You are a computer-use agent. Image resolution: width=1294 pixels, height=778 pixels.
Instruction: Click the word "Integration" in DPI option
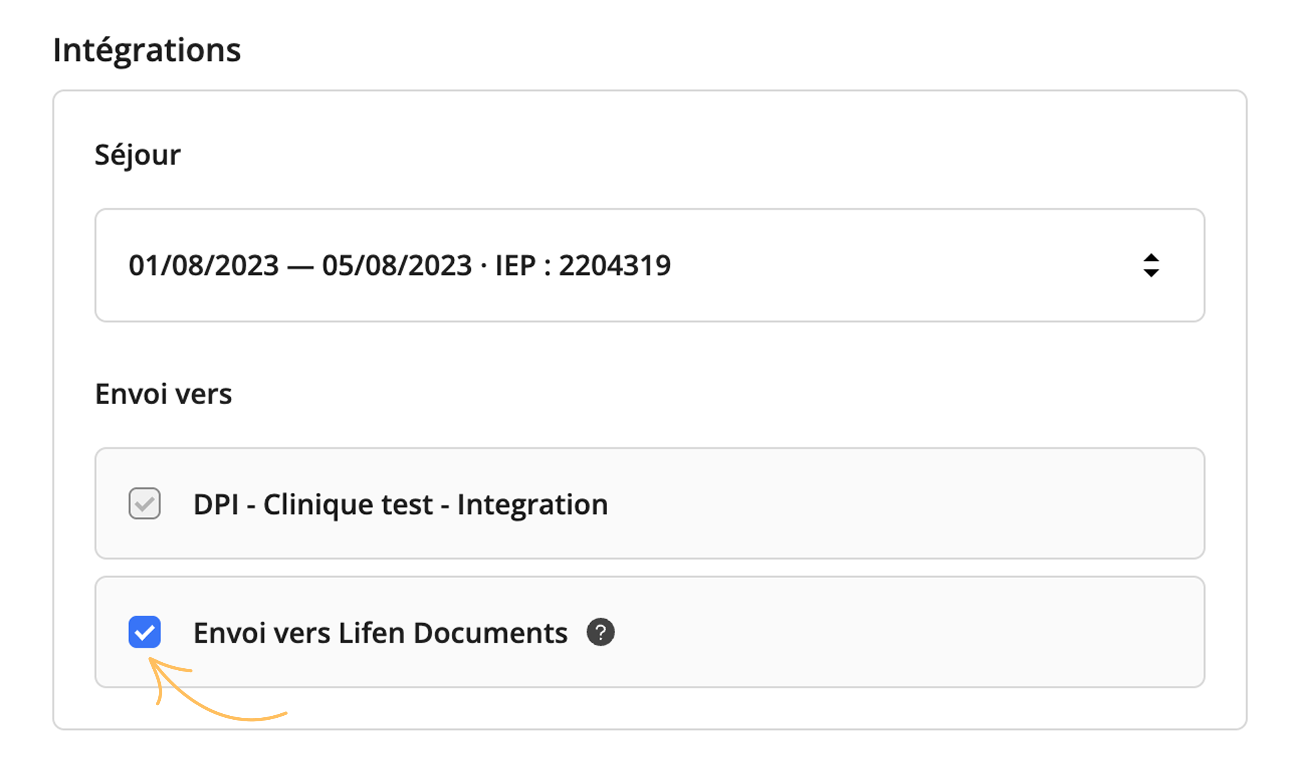(x=532, y=505)
